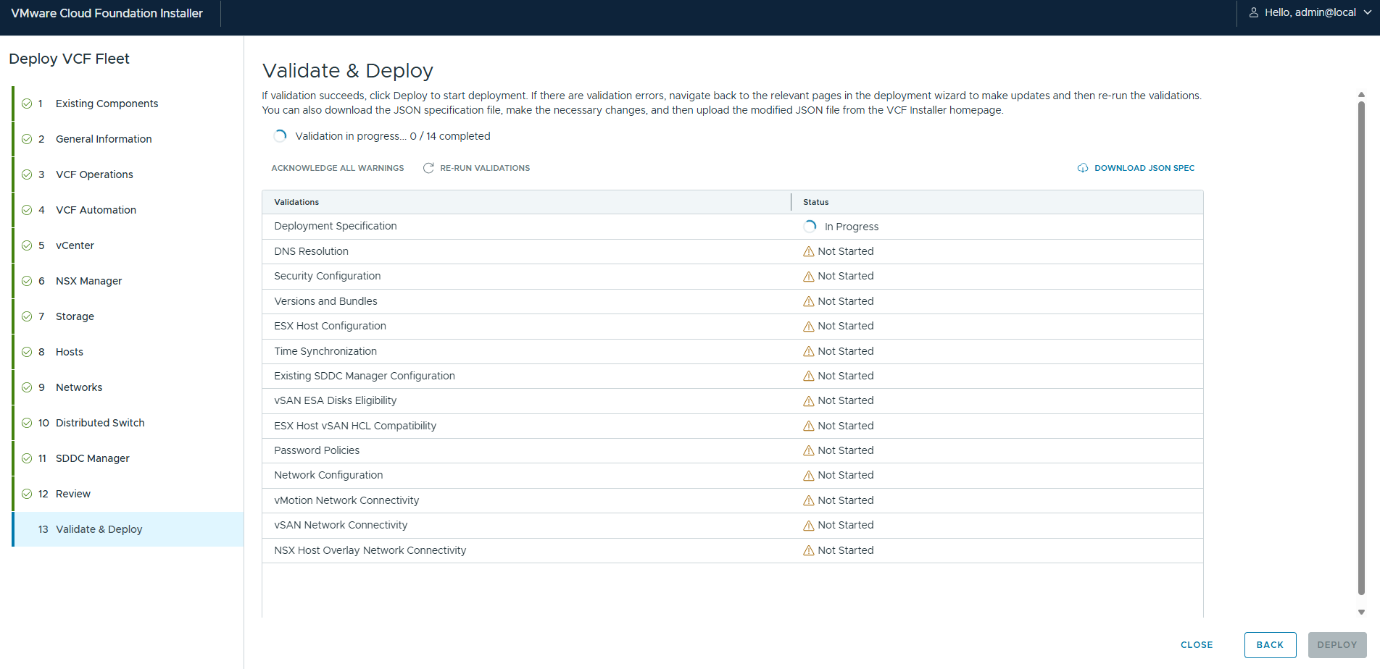Click Acknowledge All Warnings

click(x=337, y=168)
